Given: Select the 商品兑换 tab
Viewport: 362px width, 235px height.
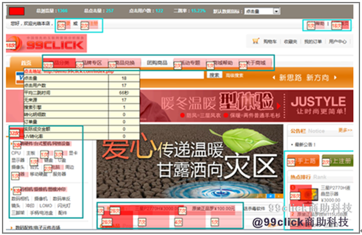Looking at the screenshot, I should coord(125,63).
